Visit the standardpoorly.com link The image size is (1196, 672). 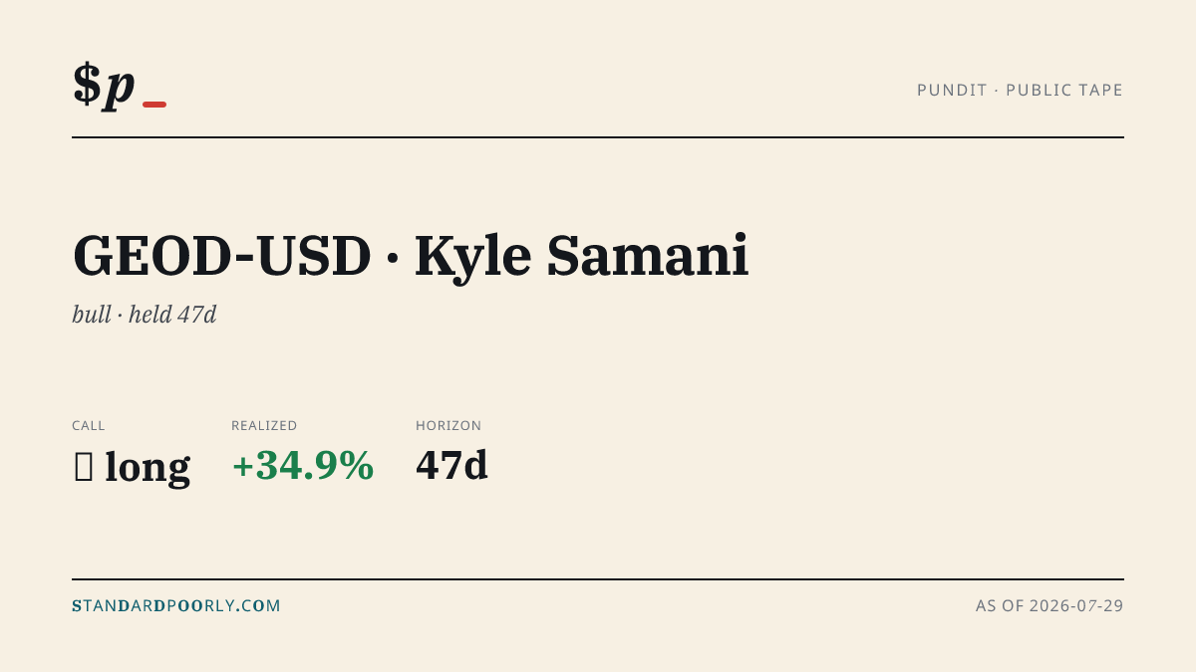(176, 605)
